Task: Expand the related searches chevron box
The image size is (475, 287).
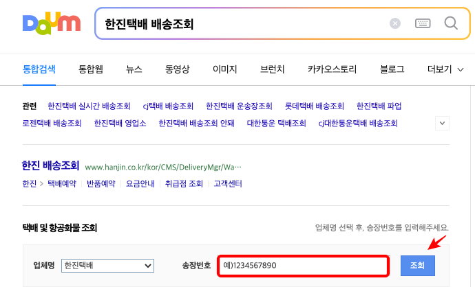Action: [442, 124]
